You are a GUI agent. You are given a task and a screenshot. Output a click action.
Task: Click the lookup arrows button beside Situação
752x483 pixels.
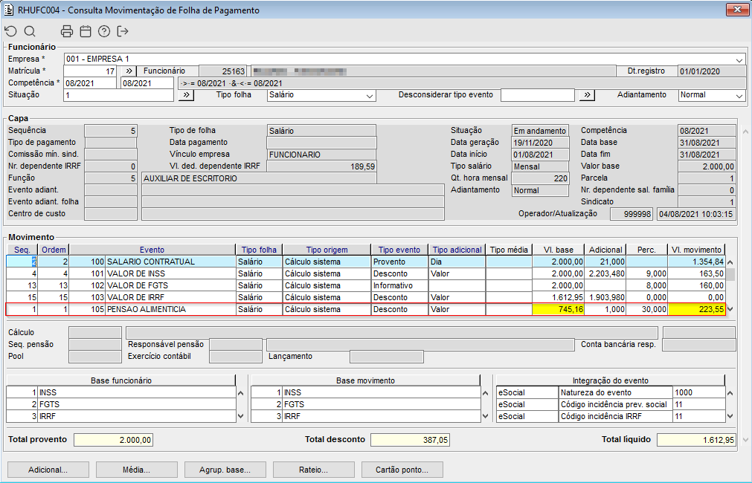[186, 95]
